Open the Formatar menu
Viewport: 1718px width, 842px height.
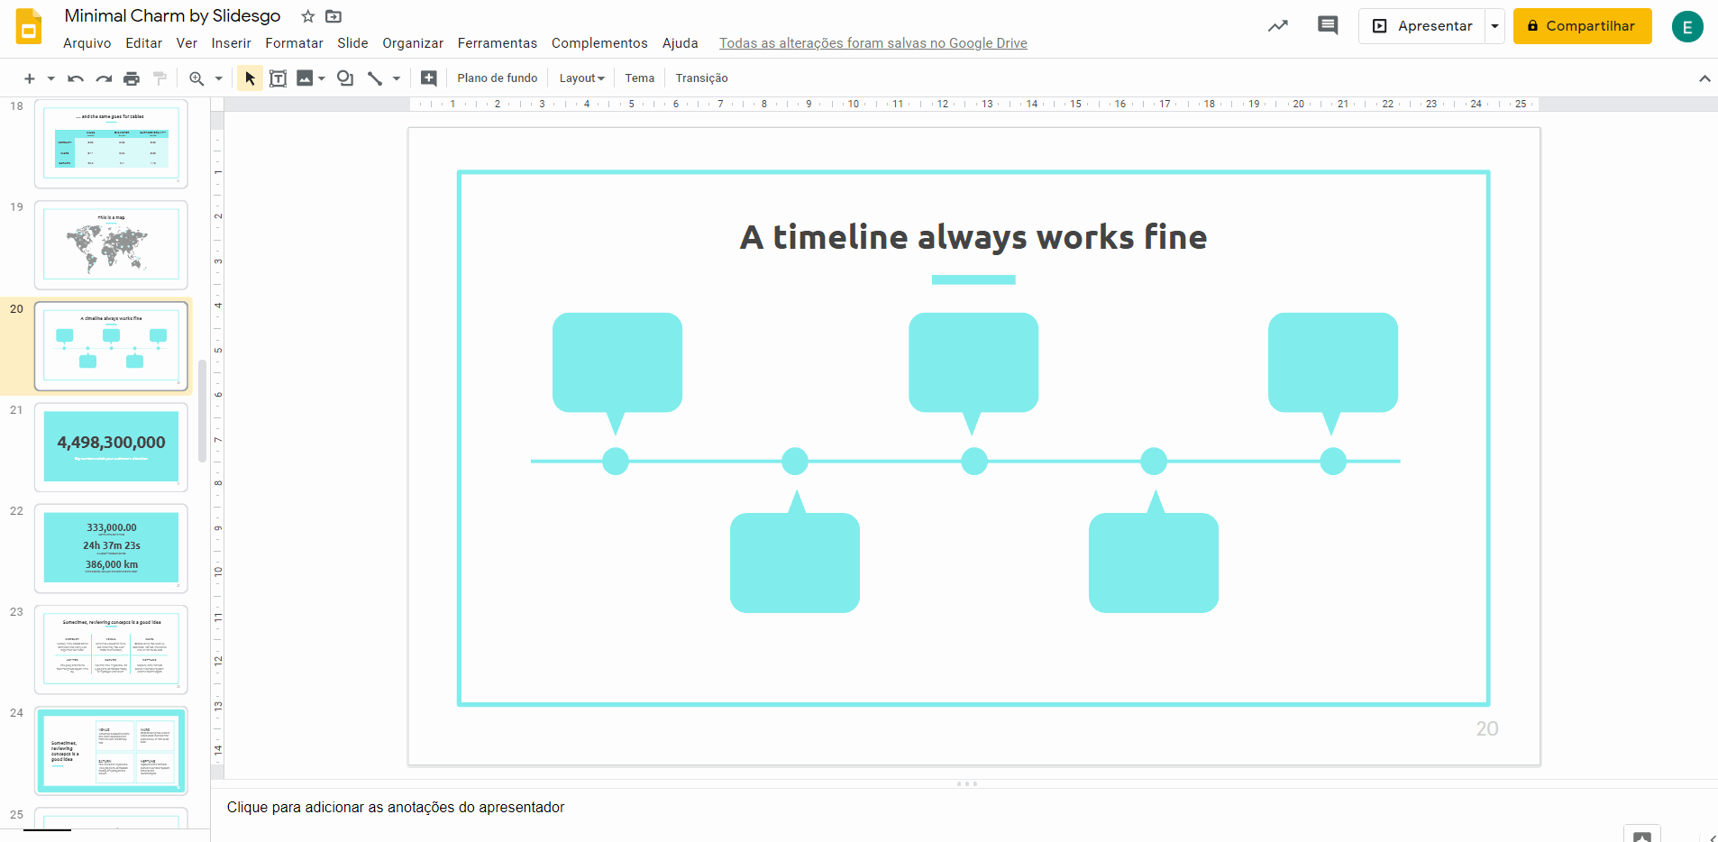pyautogui.click(x=295, y=43)
